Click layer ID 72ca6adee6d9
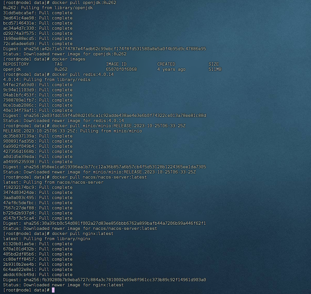311x294 pixels. coord(19,44)
